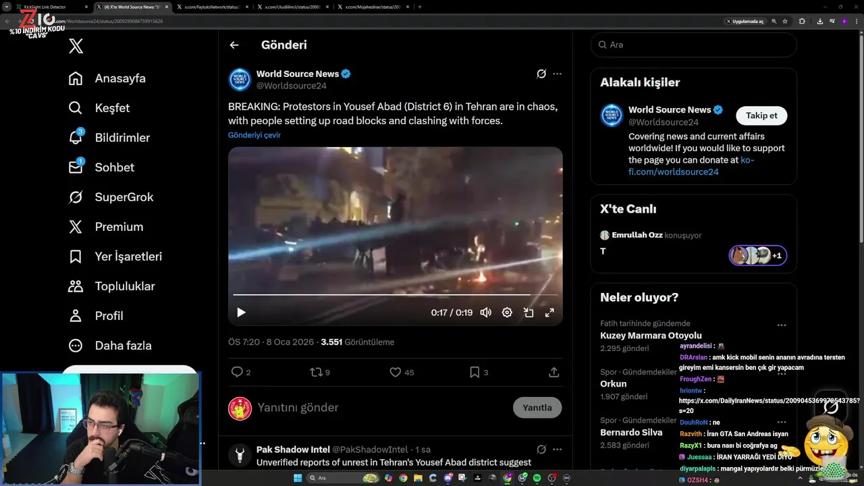This screenshot has height=486, width=864.
Task: Click the share icon on the post
Action: (x=553, y=372)
